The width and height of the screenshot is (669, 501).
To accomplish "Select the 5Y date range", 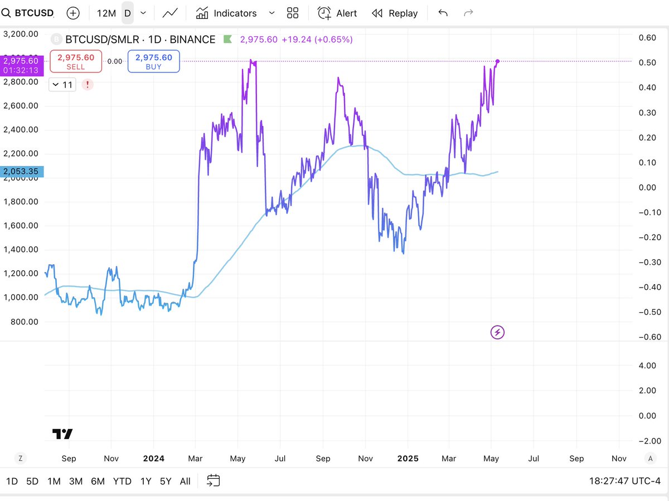I will pos(166,481).
